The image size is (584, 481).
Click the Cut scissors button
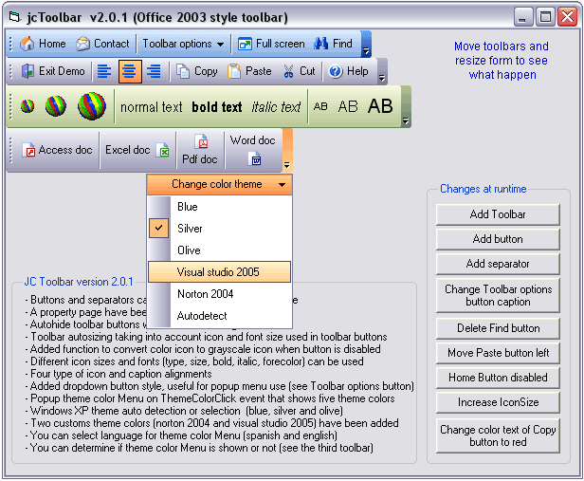(x=299, y=71)
